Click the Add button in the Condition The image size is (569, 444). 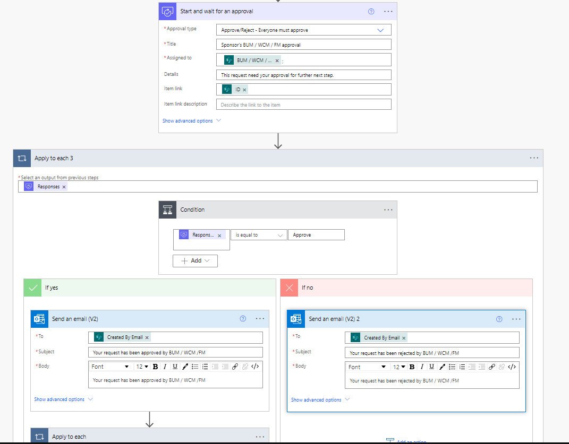click(195, 261)
